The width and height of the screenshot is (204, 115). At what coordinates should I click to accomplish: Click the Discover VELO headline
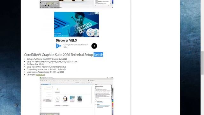66,41
